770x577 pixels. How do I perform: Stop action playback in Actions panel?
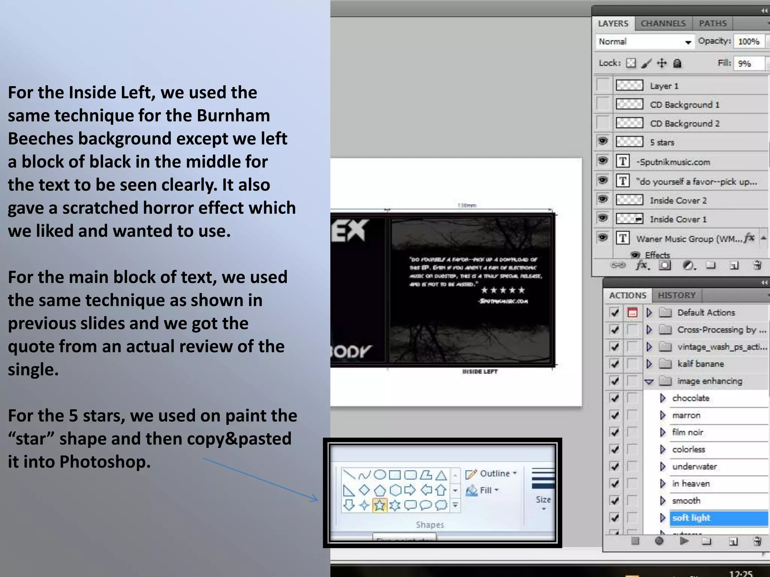pos(635,541)
